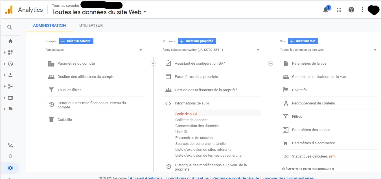This screenshot has height=179, width=381.
Task: Click Créer un compte button
Action: [x=76, y=41]
